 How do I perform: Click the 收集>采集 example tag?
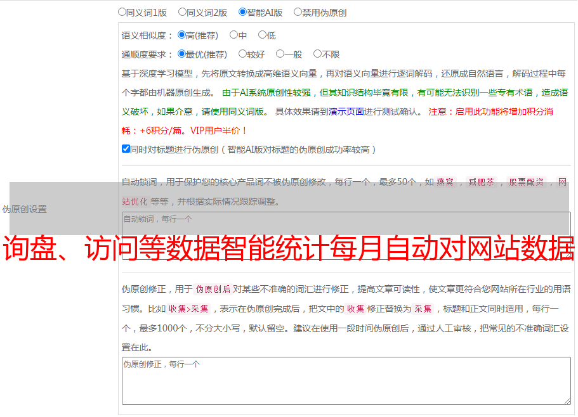188,309
